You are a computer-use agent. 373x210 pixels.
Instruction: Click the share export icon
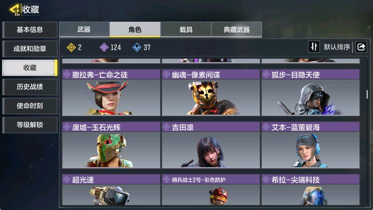pyautogui.click(x=361, y=47)
